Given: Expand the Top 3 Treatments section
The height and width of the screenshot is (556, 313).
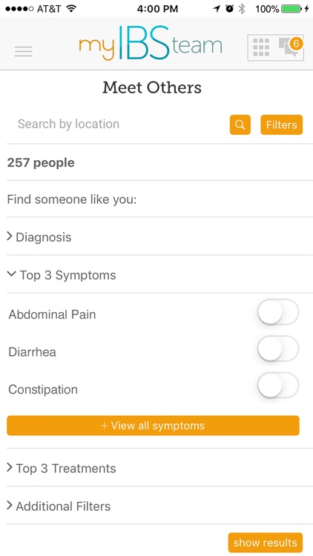Looking at the screenshot, I should click(x=156, y=468).
